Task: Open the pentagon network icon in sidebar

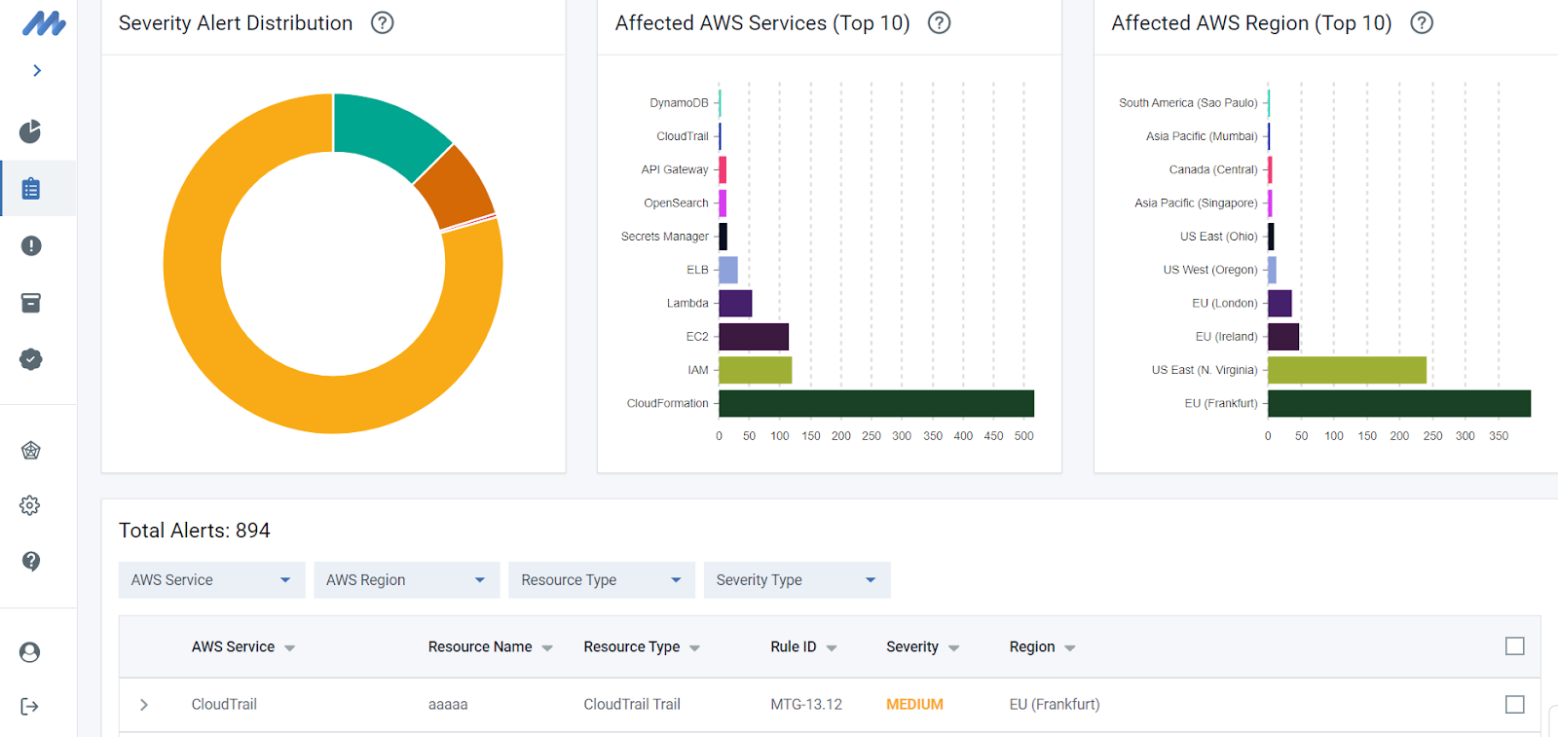Action: tap(31, 450)
